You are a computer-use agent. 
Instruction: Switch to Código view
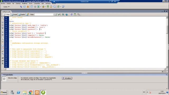(x=6, y=15)
